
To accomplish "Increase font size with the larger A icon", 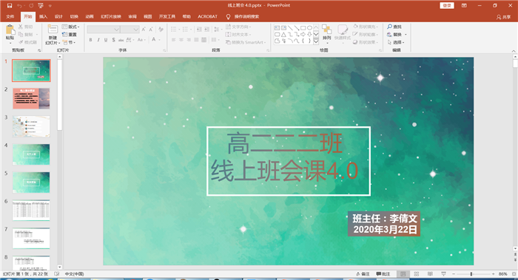I will pos(144,30).
